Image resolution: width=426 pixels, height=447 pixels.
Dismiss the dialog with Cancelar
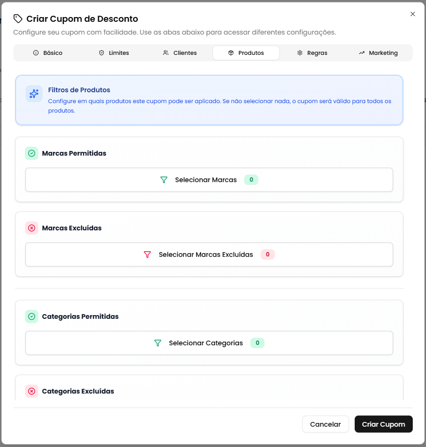click(325, 424)
